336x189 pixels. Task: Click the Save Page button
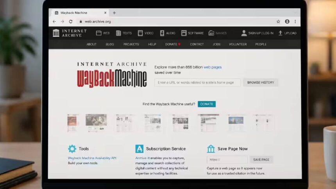(261, 160)
